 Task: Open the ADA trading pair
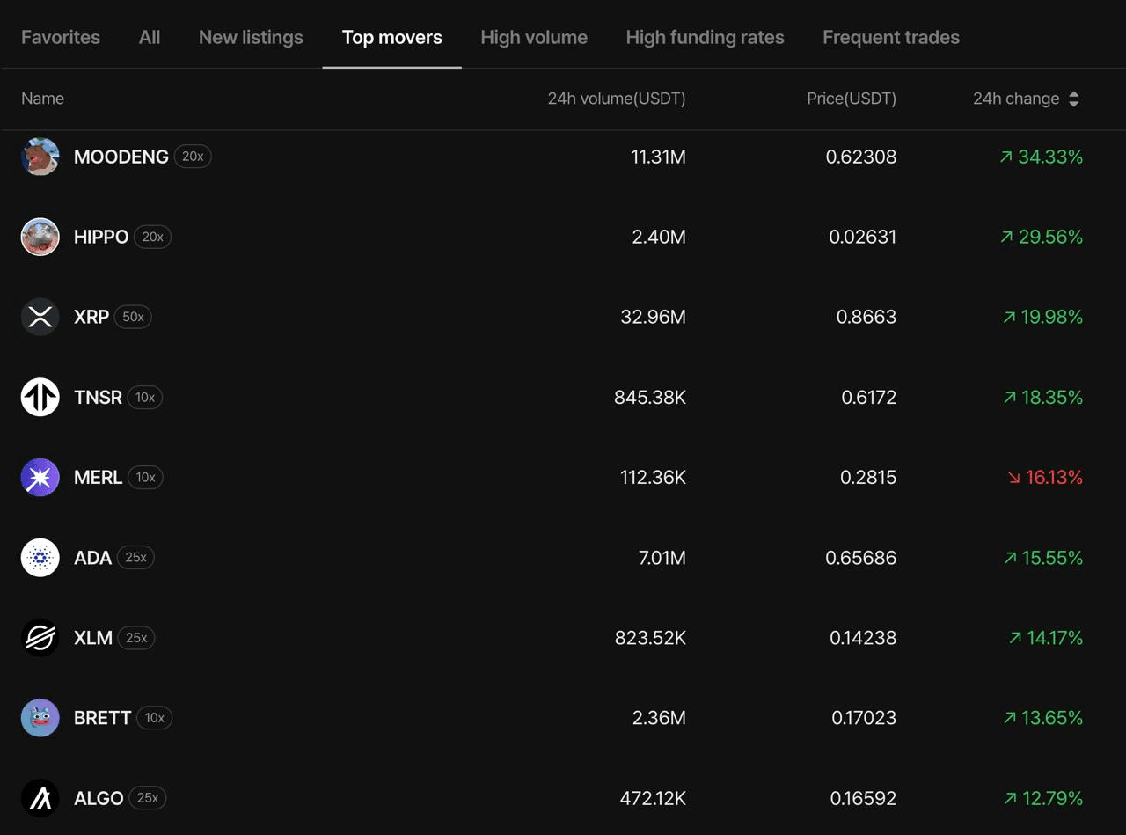tap(92, 558)
